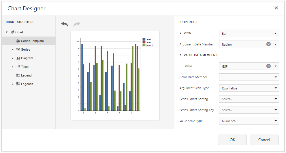Open the View type Bar dropdown
The height and width of the screenshot is (153, 286).
tap(276, 34)
